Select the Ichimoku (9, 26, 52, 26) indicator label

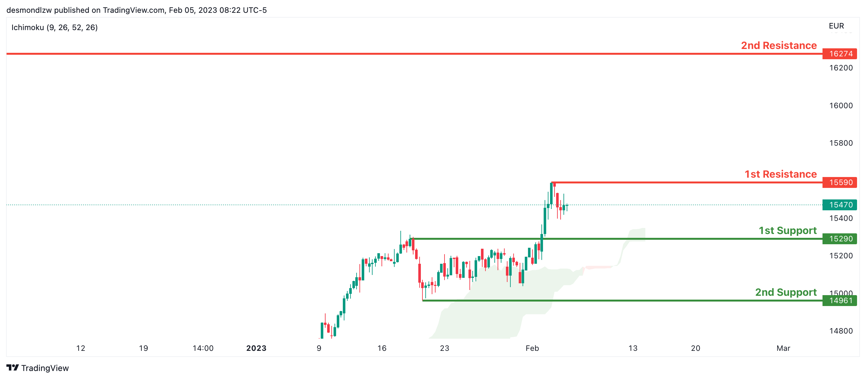[x=54, y=28]
